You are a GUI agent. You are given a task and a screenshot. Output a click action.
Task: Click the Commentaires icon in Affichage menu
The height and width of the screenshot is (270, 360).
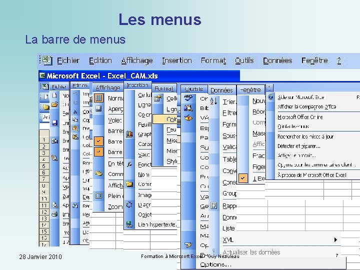(x=98, y=173)
